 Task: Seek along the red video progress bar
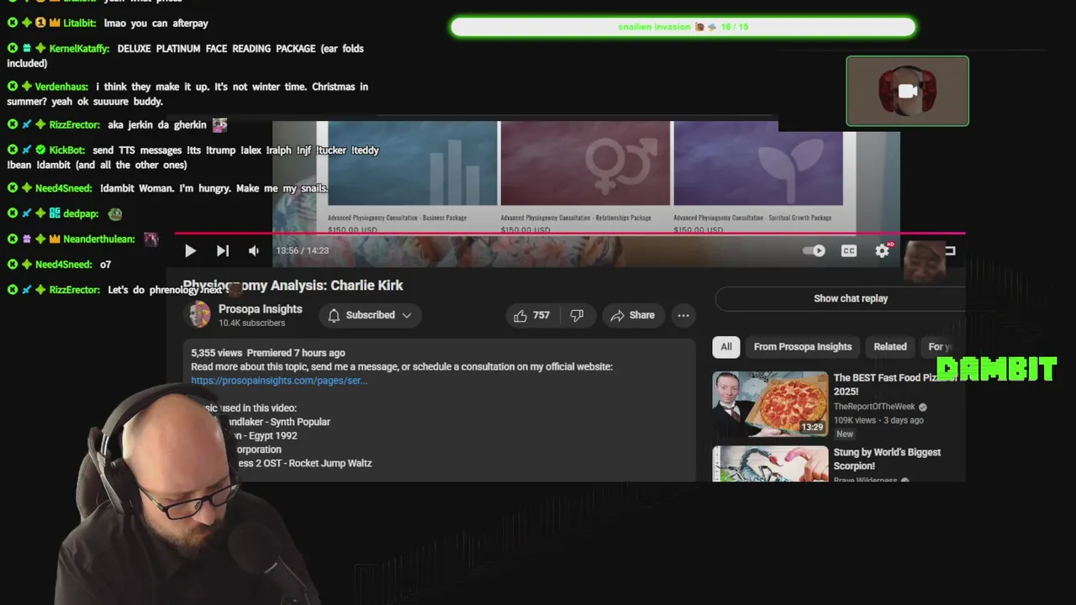tap(570, 234)
